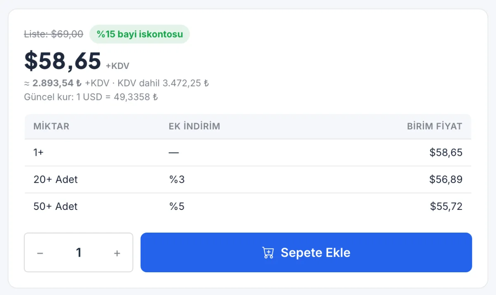496x295 pixels.
Task: Decrease quantity with the minus stepper
Action: (40, 253)
